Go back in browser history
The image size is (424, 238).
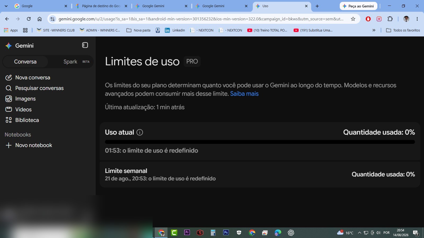tap(7, 19)
